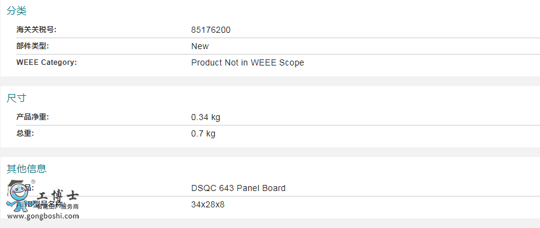The image size is (540, 228).
Task: Select the customs tariff number 85176200
Action: coord(211,30)
